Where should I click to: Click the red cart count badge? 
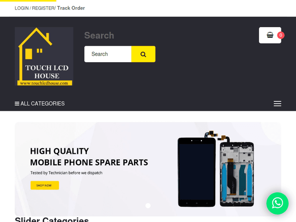pos(281,35)
